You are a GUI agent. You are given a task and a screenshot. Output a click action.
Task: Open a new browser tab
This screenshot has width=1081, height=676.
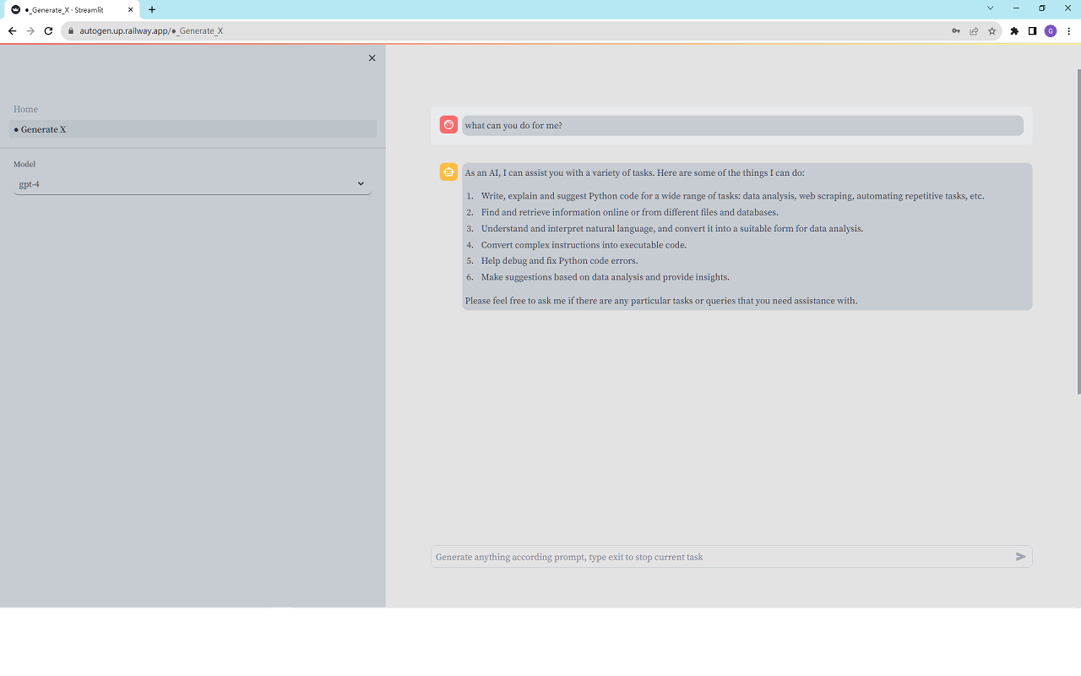click(x=152, y=9)
